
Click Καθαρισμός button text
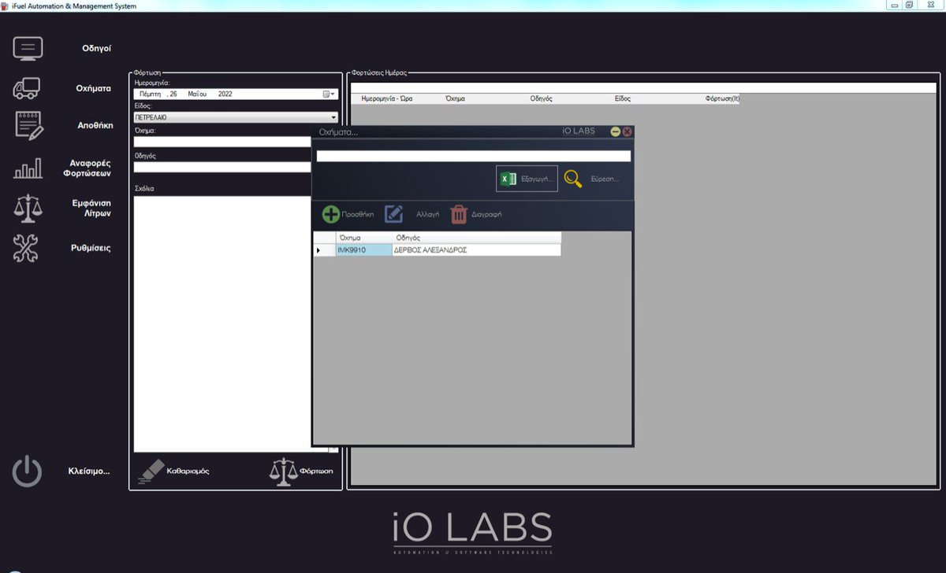pos(188,471)
